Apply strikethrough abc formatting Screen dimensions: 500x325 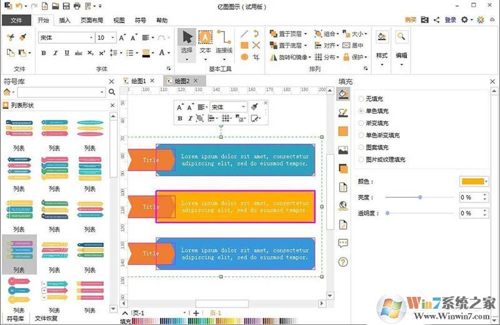[79, 53]
